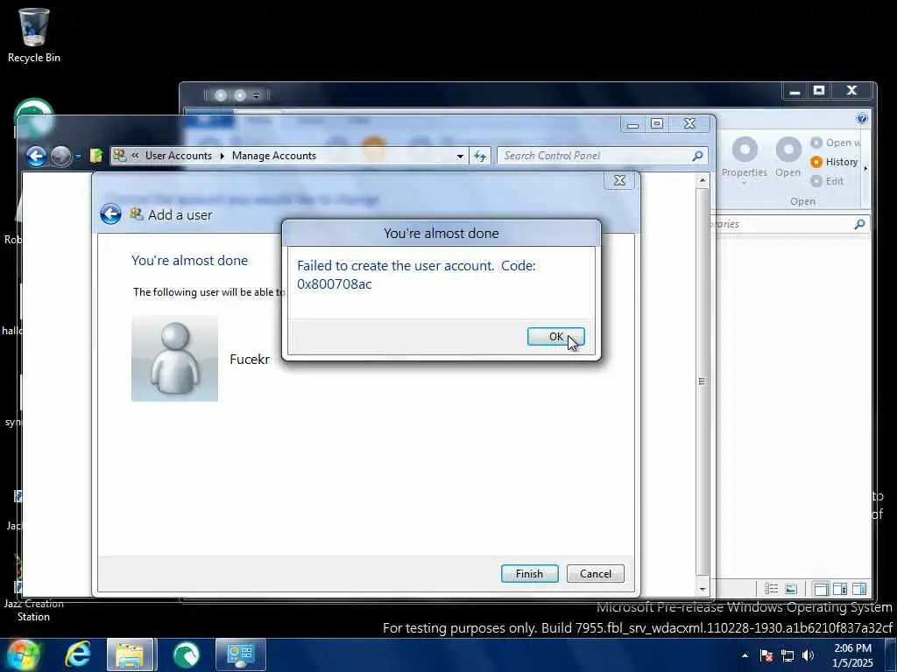
Task: Click History in Explorer ribbon
Action: click(835, 162)
